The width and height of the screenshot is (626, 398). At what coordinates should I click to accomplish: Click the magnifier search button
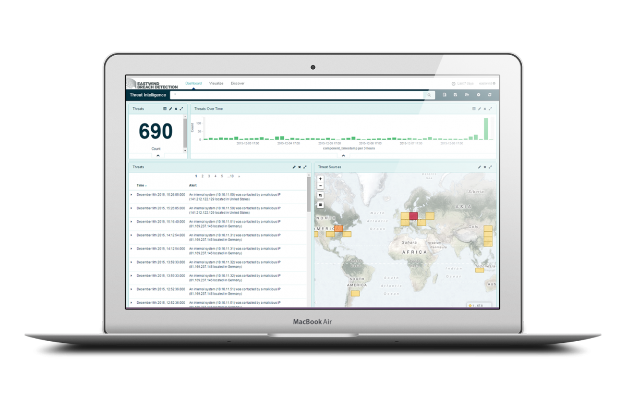click(x=429, y=95)
